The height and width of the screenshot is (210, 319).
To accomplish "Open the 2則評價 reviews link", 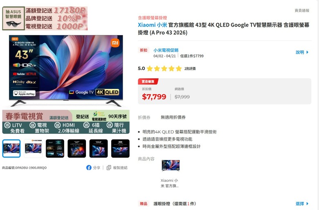I will coord(190,68).
